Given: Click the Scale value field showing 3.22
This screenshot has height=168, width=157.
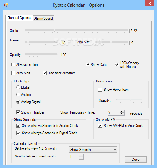Looking at the screenshot, I should point(134,31).
